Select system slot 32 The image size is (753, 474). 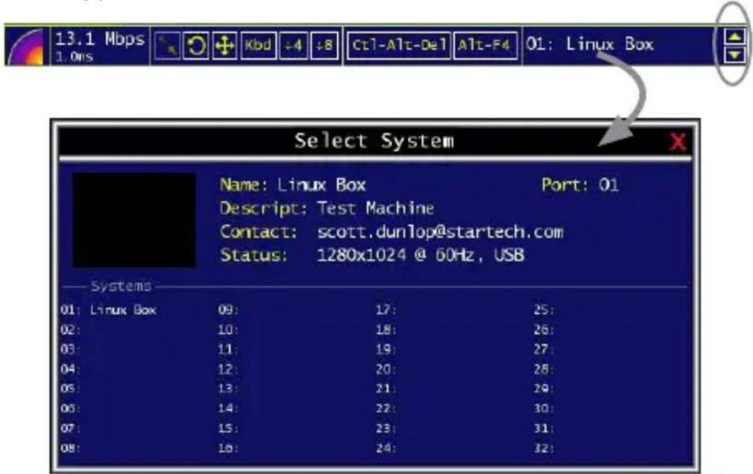coord(544,448)
